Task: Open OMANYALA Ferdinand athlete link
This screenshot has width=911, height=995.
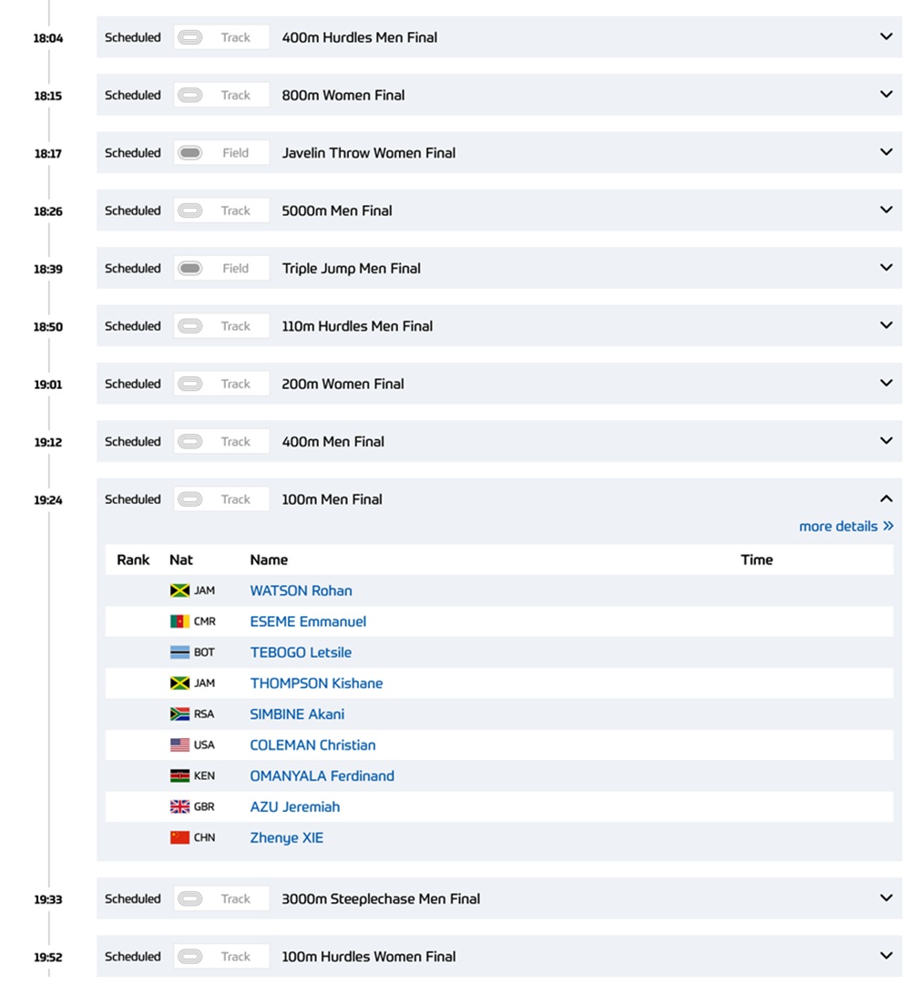Action: point(322,776)
